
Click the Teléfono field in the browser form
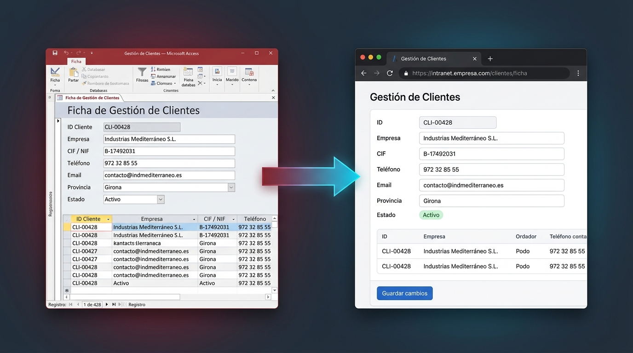(492, 170)
